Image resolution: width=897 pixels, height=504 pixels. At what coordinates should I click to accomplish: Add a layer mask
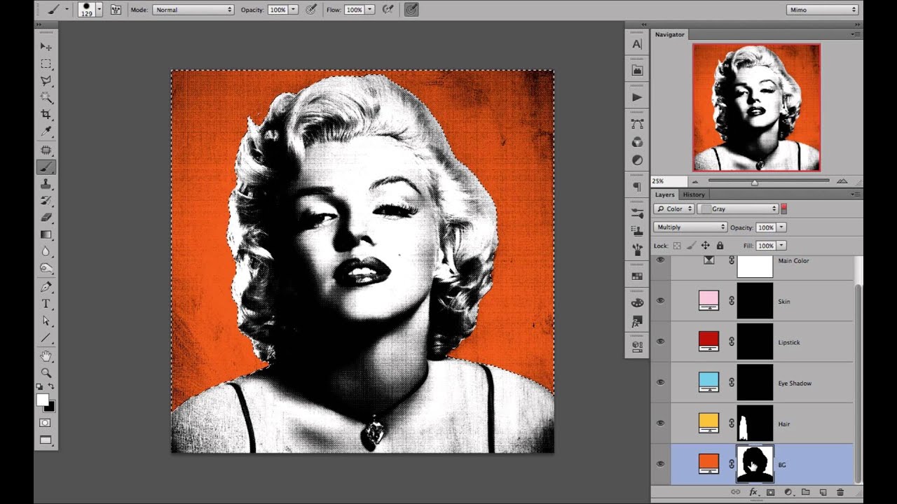point(770,493)
